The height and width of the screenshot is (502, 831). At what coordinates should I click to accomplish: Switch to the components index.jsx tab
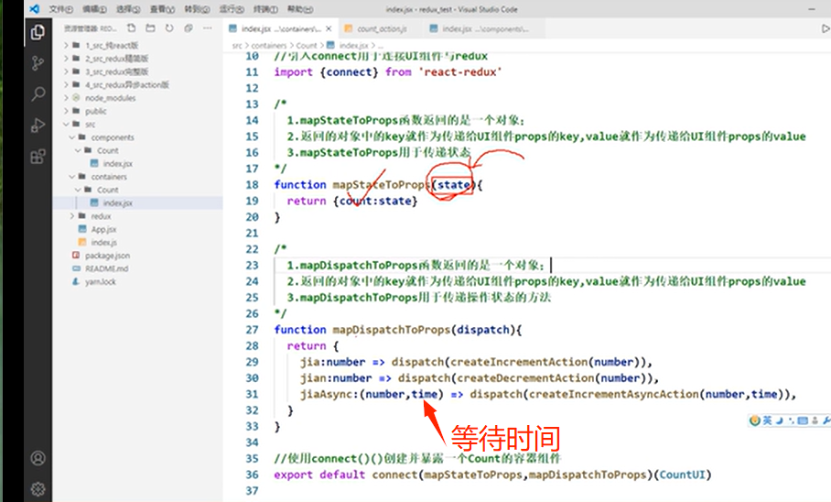coord(485,28)
